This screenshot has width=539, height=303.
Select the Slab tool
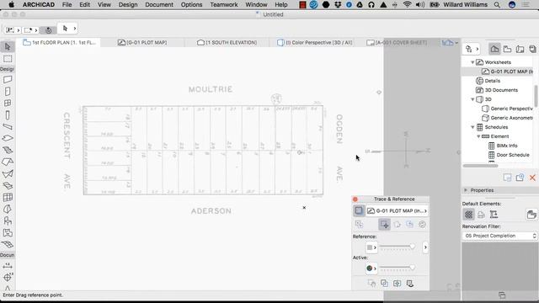point(8,138)
